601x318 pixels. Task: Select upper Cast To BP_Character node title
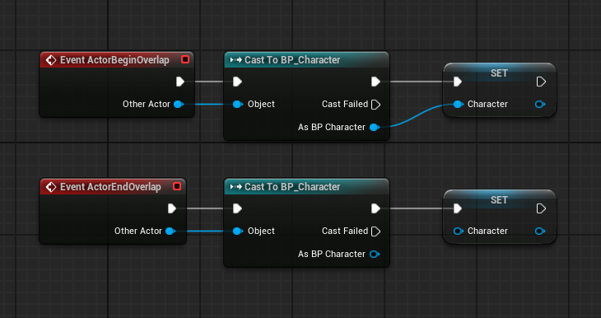292,60
